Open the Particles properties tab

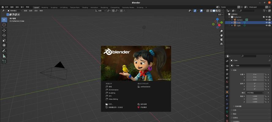point(227,100)
